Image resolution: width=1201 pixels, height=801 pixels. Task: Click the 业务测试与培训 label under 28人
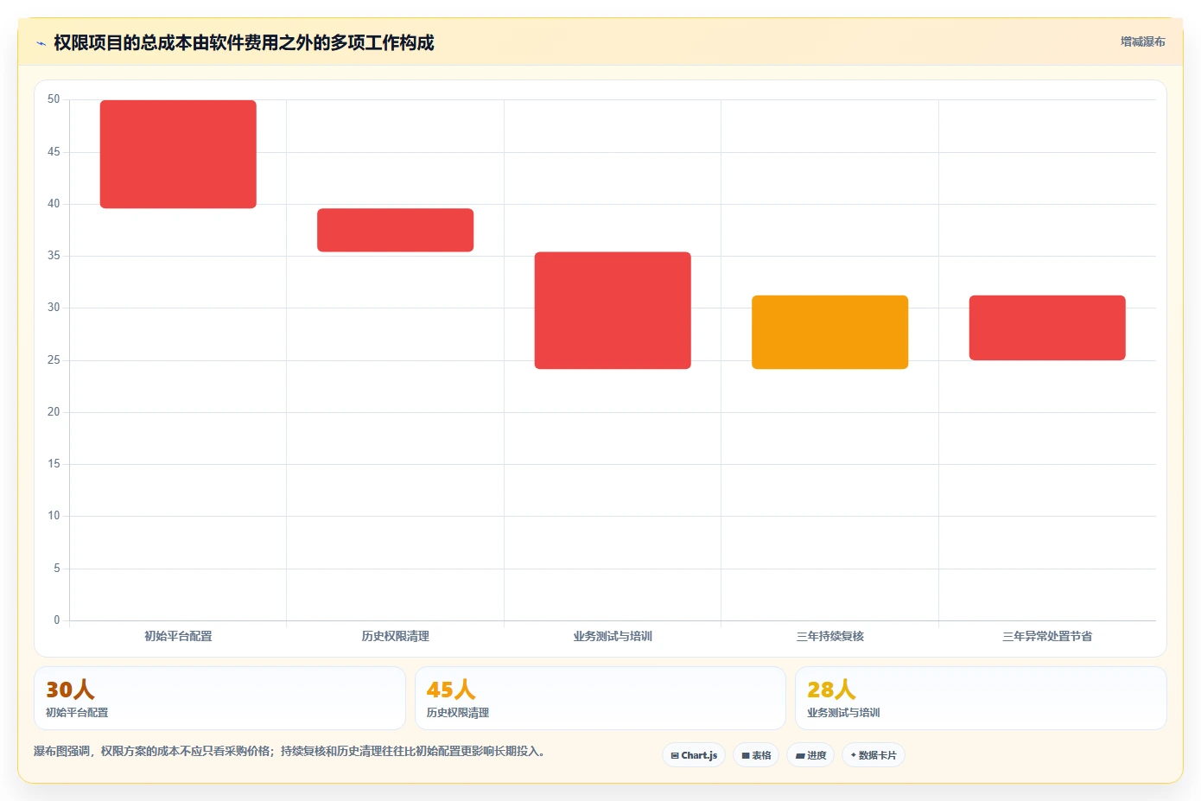coord(843,713)
